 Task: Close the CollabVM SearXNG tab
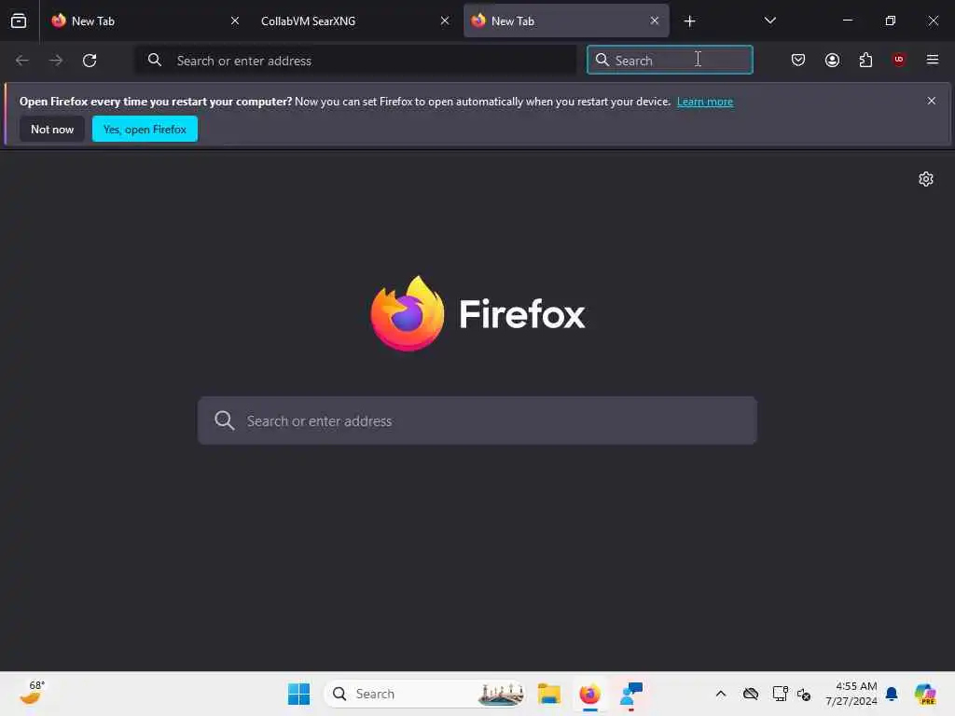click(445, 21)
